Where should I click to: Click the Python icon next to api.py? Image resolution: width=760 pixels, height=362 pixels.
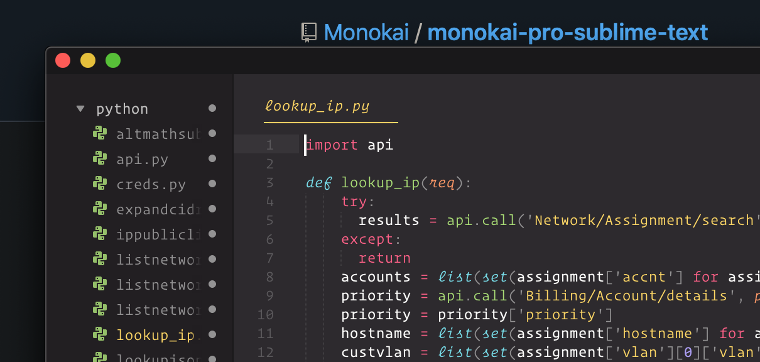100,159
